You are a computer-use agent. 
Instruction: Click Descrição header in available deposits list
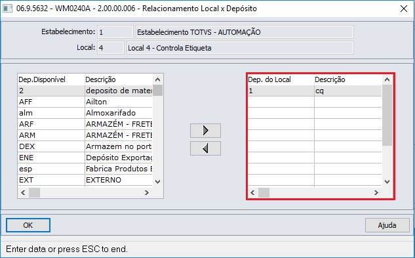pos(119,79)
